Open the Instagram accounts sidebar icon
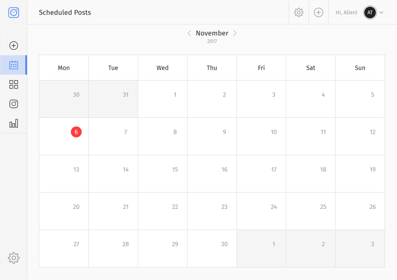This screenshot has height=280, width=397. [14, 104]
